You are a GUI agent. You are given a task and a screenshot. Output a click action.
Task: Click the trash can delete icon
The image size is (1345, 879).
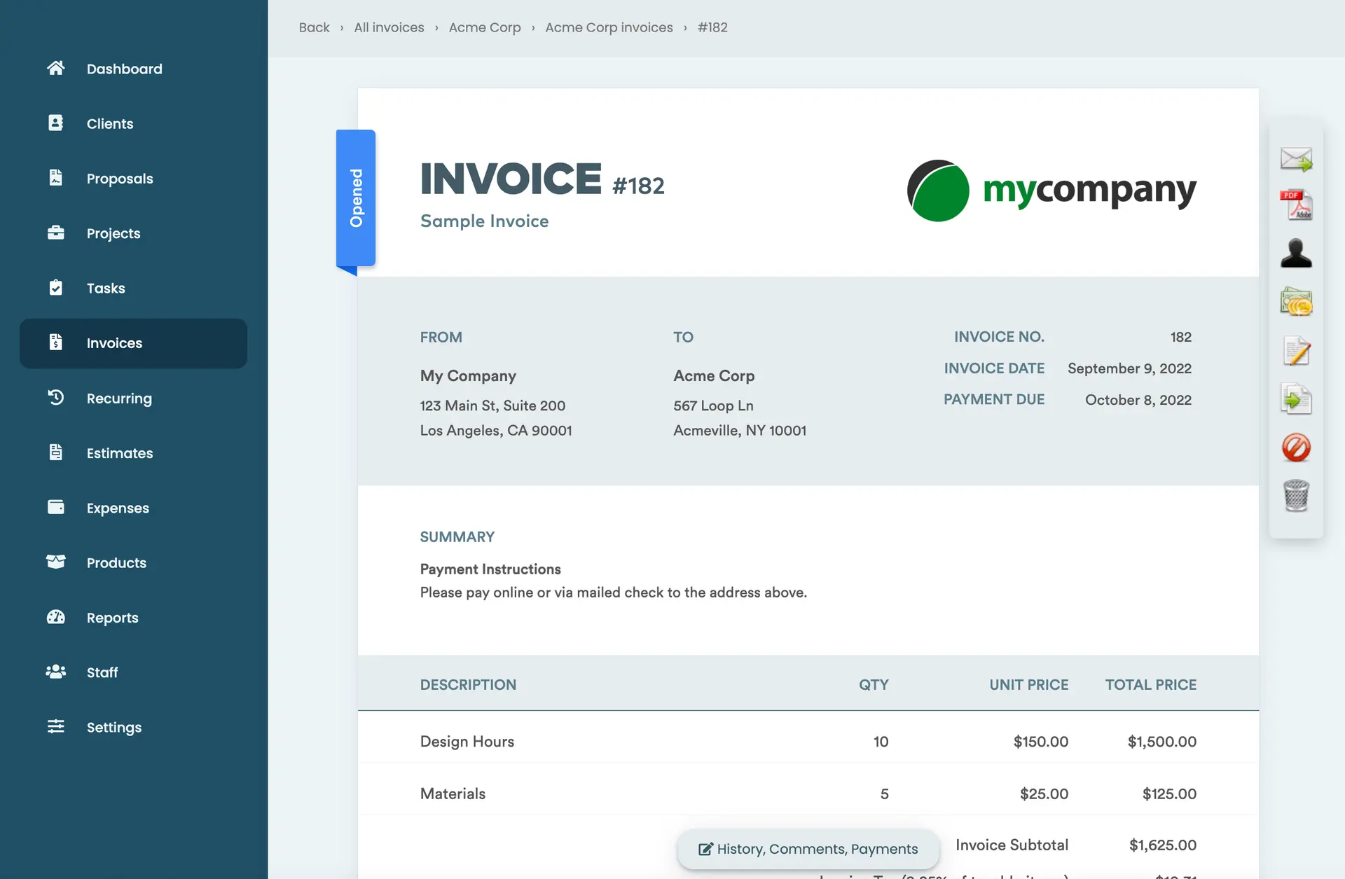[x=1296, y=495]
